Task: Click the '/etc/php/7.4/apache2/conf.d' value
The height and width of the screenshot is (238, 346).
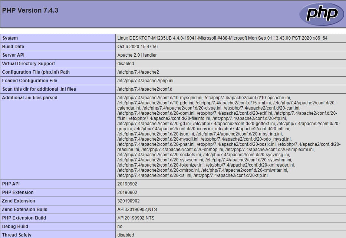Action: click(x=145, y=89)
